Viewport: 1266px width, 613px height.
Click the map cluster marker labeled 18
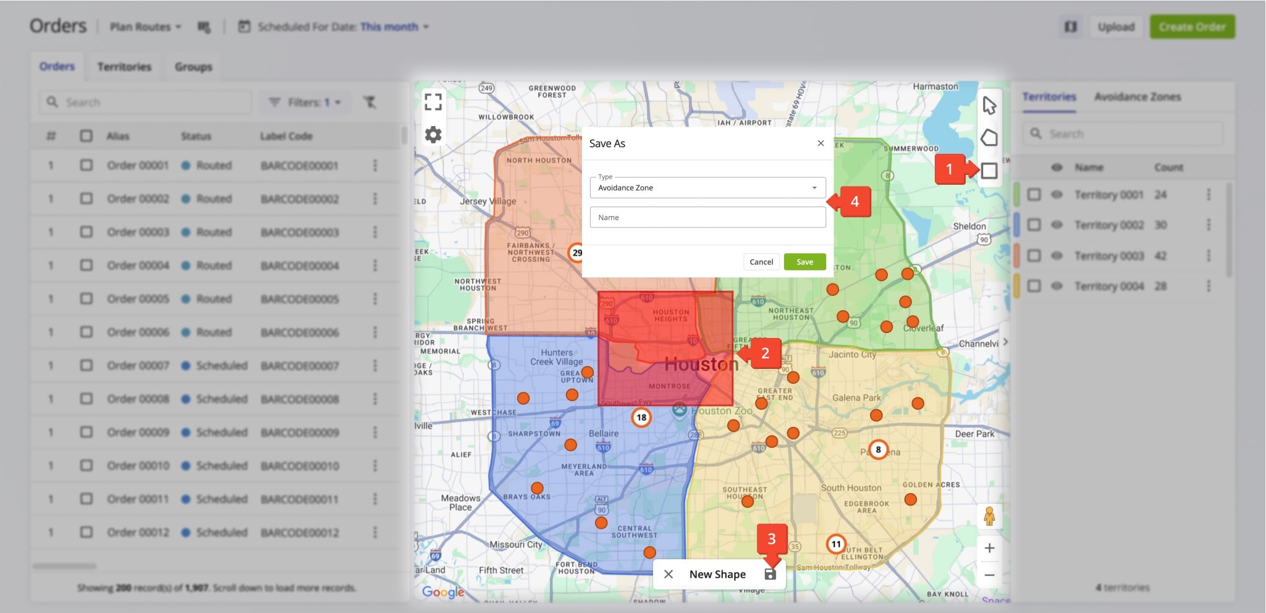641,418
